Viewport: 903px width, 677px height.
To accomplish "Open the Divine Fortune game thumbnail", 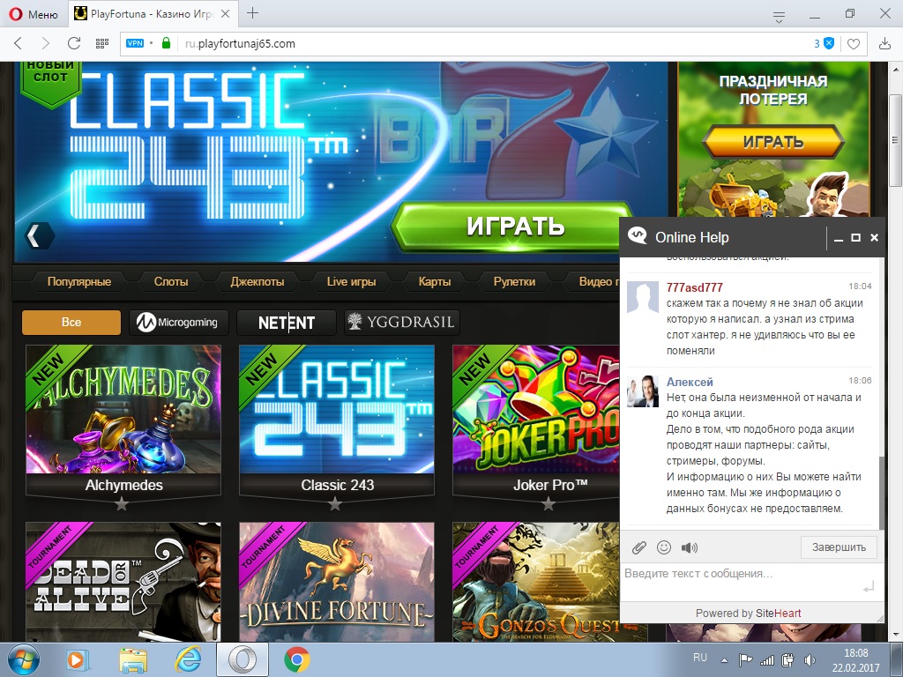I will pos(337,582).
